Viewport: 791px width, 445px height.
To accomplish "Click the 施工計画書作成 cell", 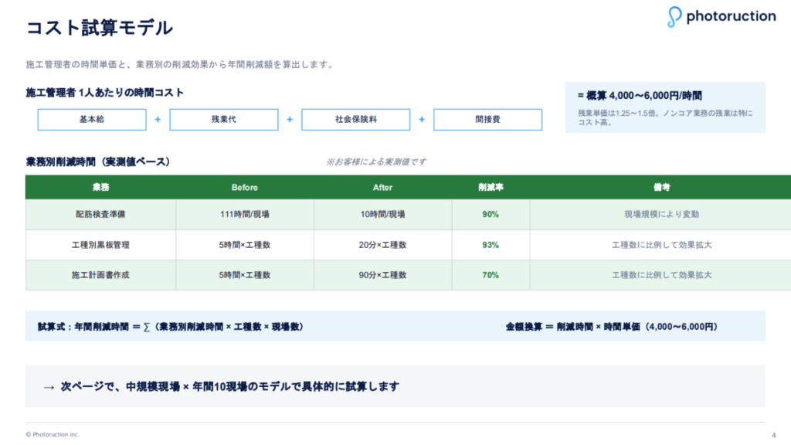I will [100, 275].
